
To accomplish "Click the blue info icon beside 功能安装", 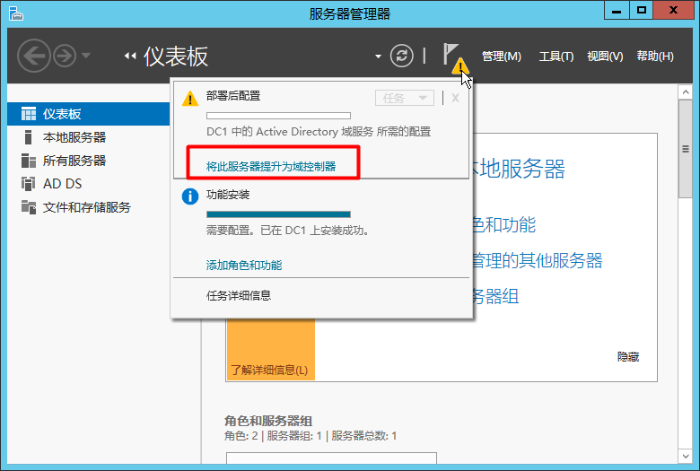I will 190,196.
